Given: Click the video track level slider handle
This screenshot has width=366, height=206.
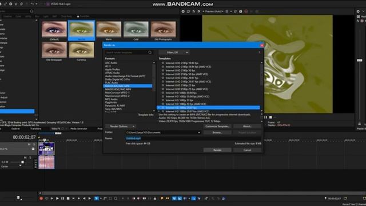Looking at the screenshot, I should click(33, 149).
